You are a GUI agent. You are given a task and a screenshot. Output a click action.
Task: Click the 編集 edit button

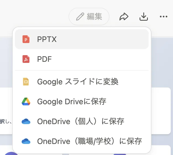tap(89, 17)
